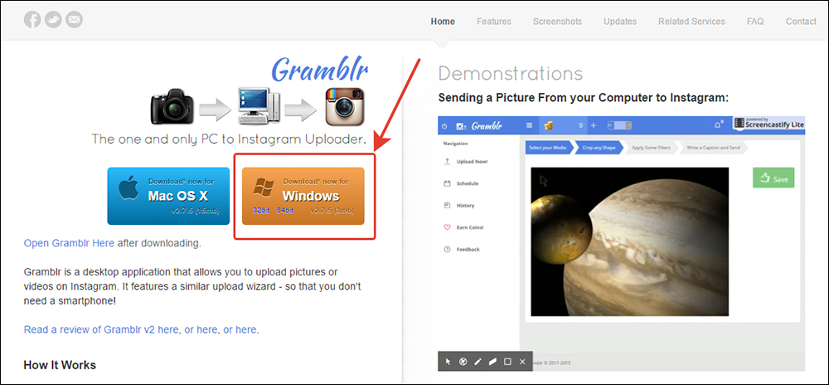Viewport: 829px width, 385px height.
Task: Open the Read a review of Gramblr v2 here link
Action: 102,329
